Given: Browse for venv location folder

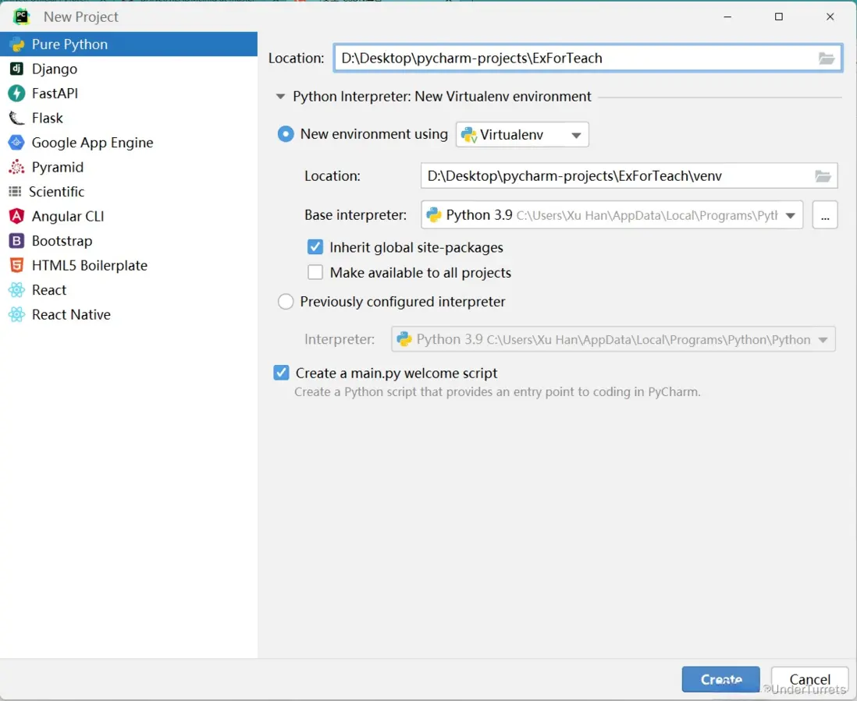Looking at the screenshot, I should (x=823, y=176).
